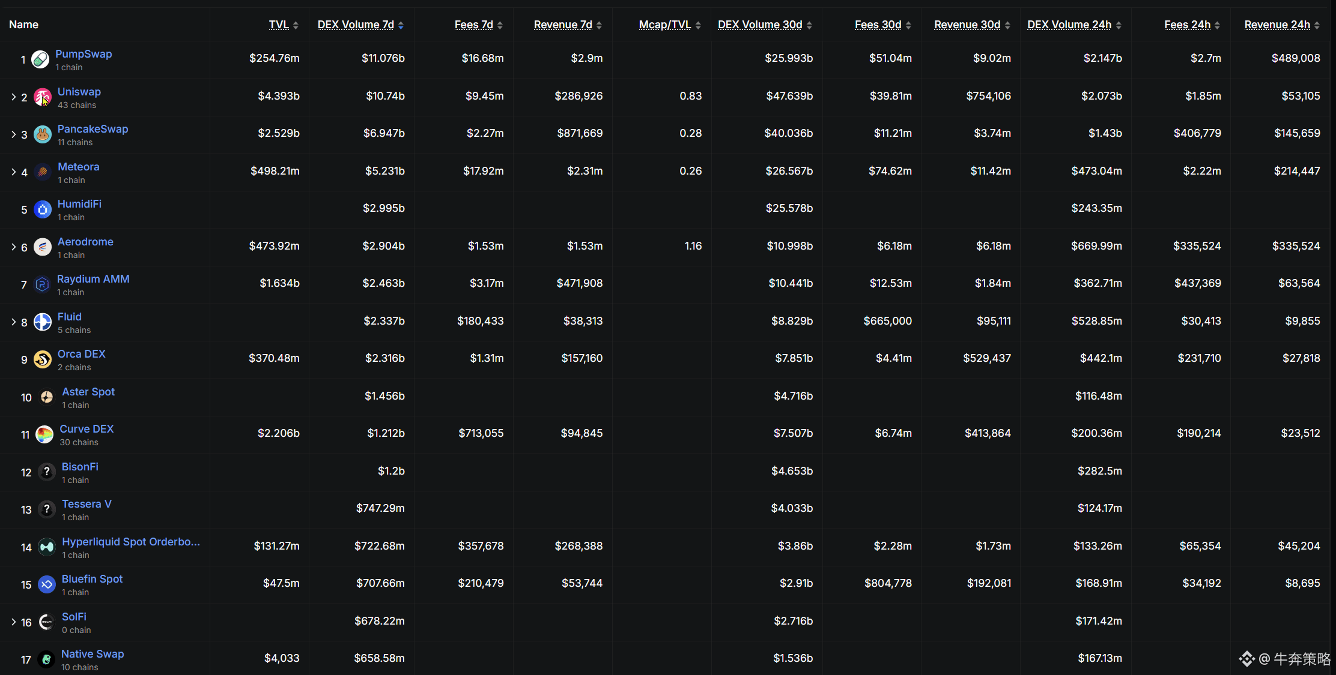
Task: Click the PancakeSwap bunny logo icon
Action: 42,134
